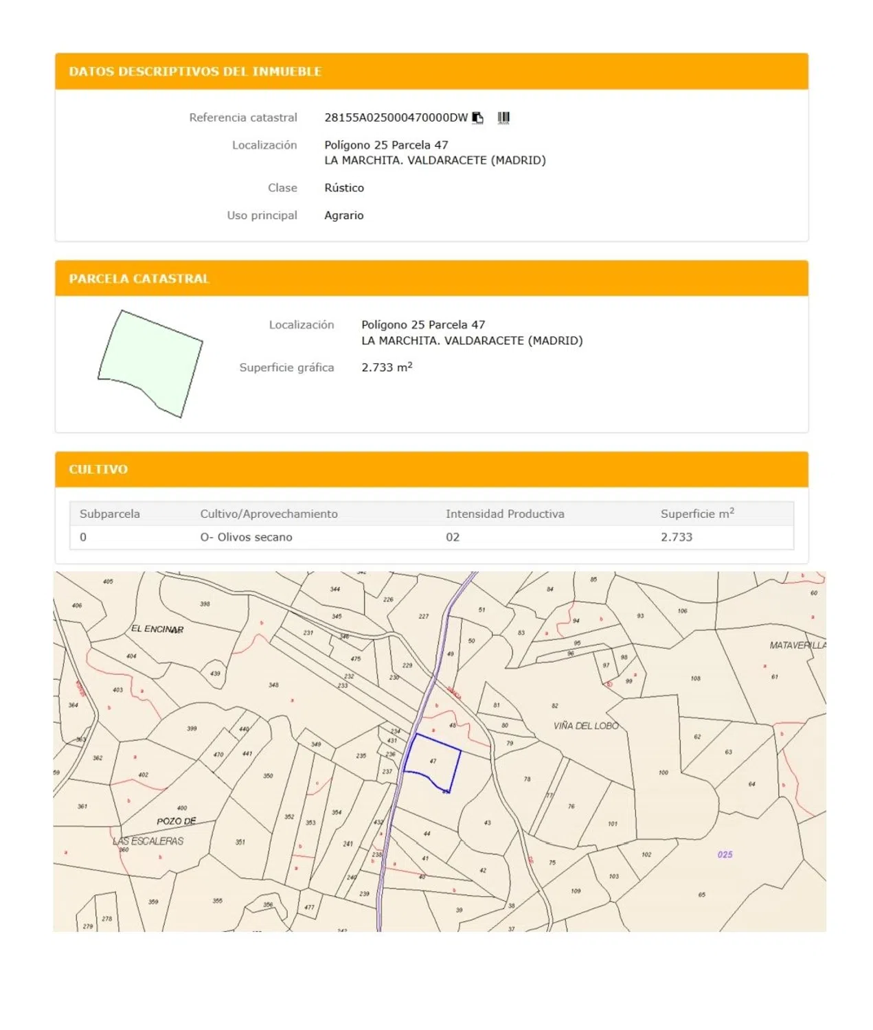This screenshot has width=873, height=1030.
Task: Collapse the PARCELA CATASTRAL section header
Action: coord(139,279)
